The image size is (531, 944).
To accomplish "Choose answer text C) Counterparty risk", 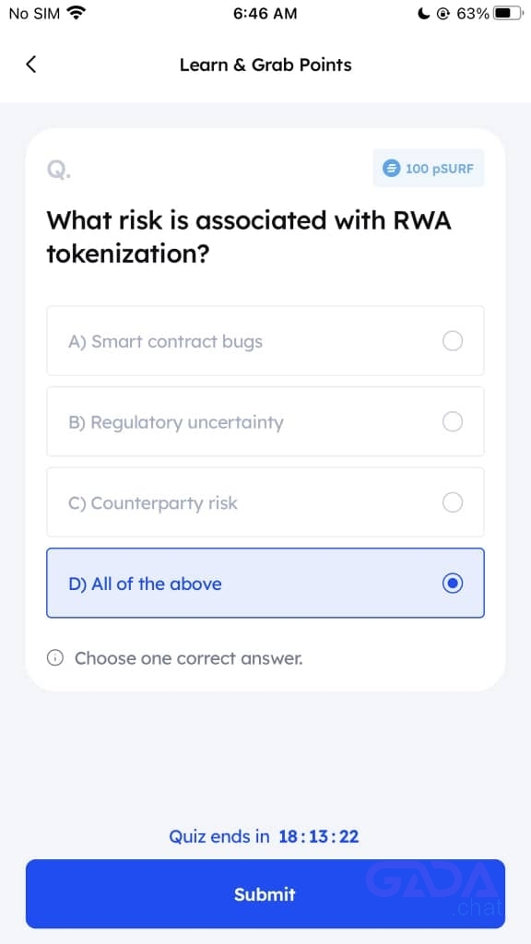I will click(x=153, y=502).
